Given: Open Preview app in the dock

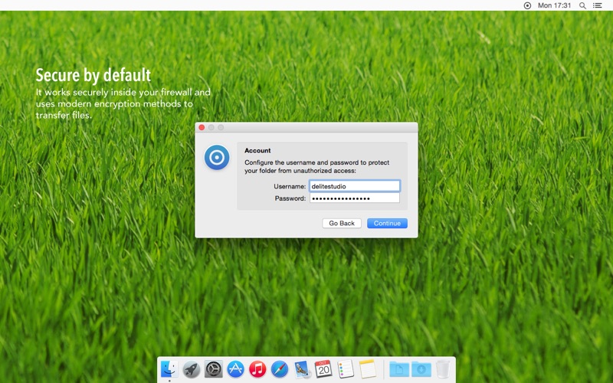Looking at the screenshot, I should (302, 369).
